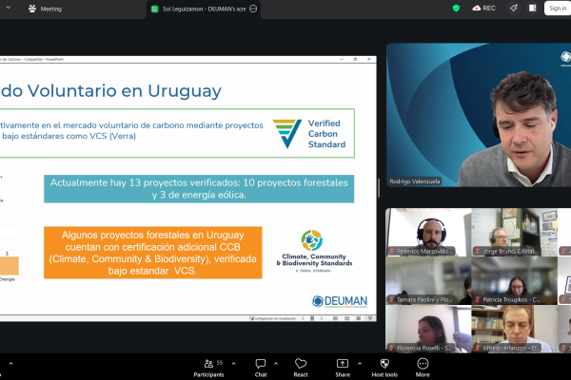
Task: Expand the Chat caret menu
Action: tap(276, 363)
